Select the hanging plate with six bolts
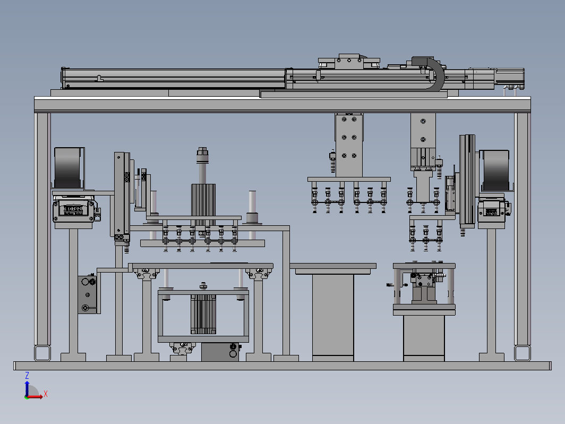The width and height of the screenshot is (565, 424). 349,145
